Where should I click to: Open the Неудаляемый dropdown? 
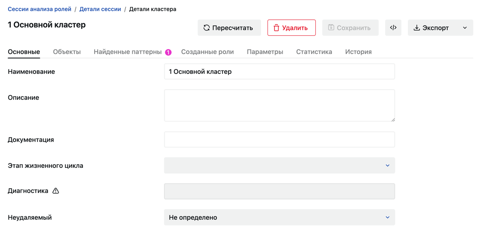[x=279, y=217]
